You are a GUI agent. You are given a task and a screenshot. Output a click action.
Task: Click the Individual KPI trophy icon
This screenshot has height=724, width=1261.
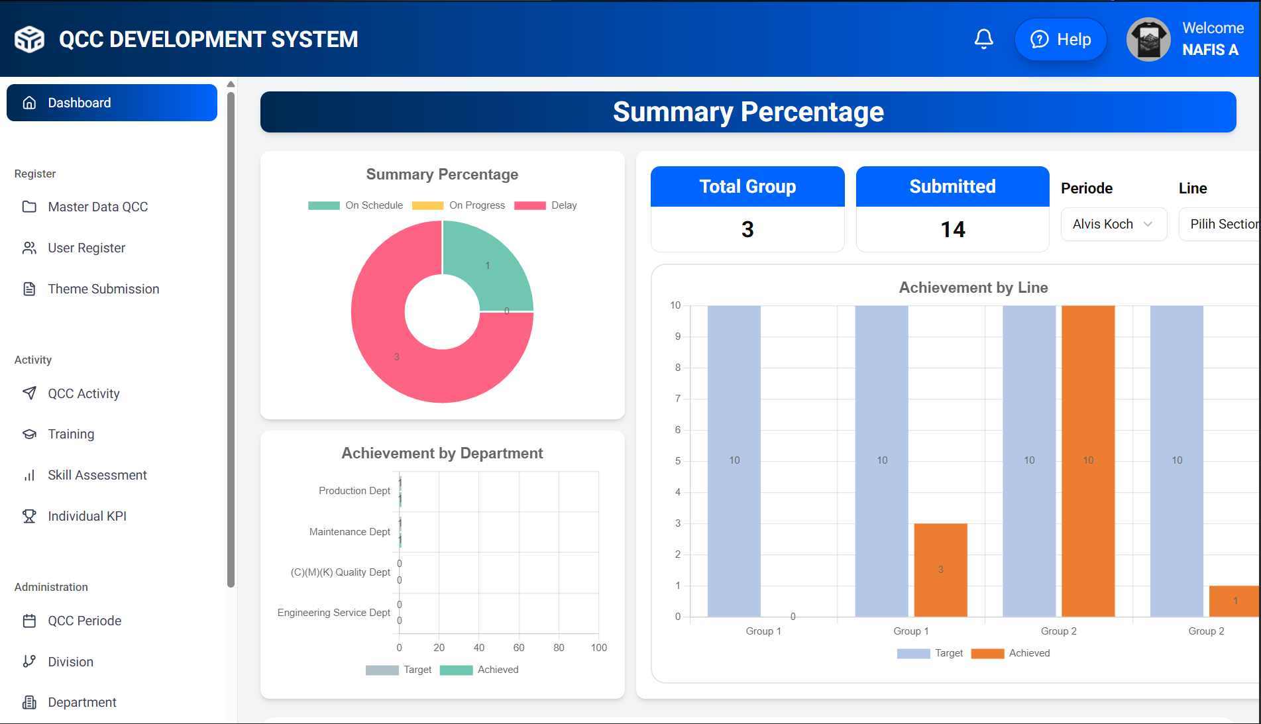(29, 516)
